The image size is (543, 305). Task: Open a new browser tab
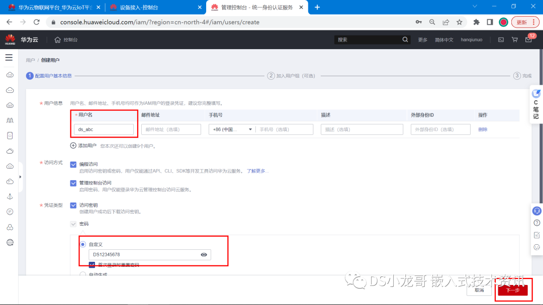click(317, 7)
